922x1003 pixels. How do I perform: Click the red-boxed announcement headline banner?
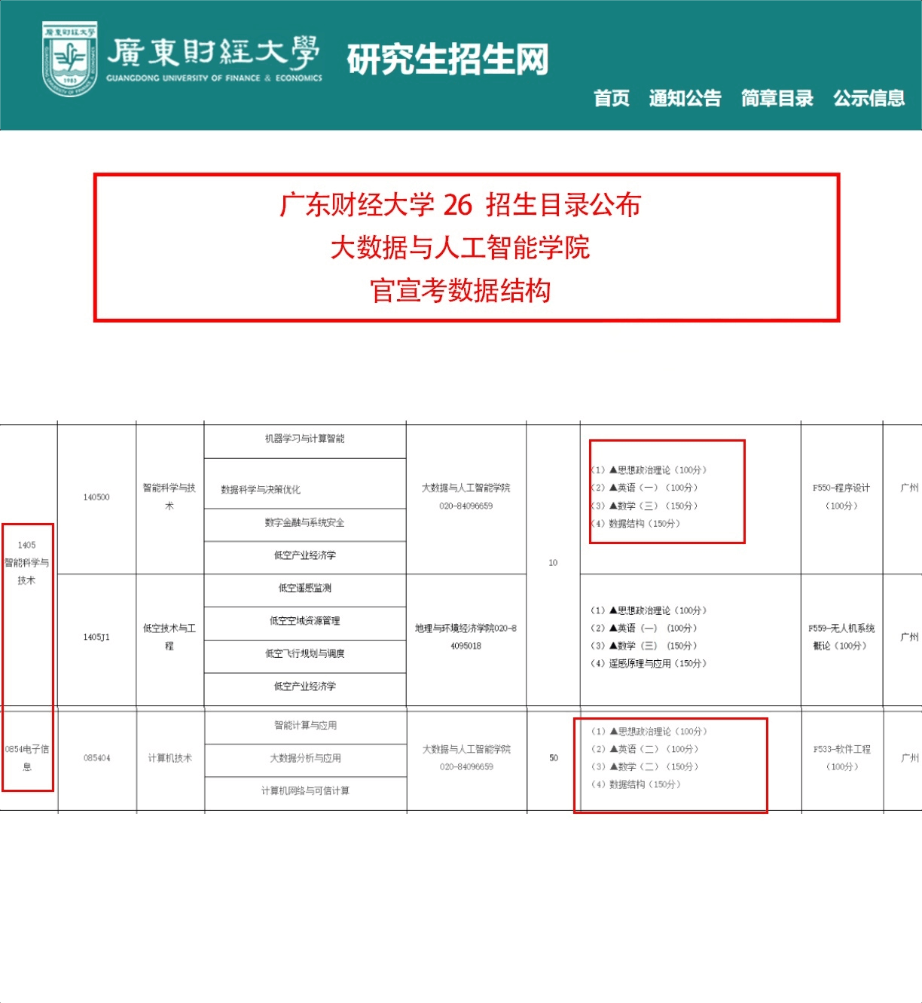466,248
